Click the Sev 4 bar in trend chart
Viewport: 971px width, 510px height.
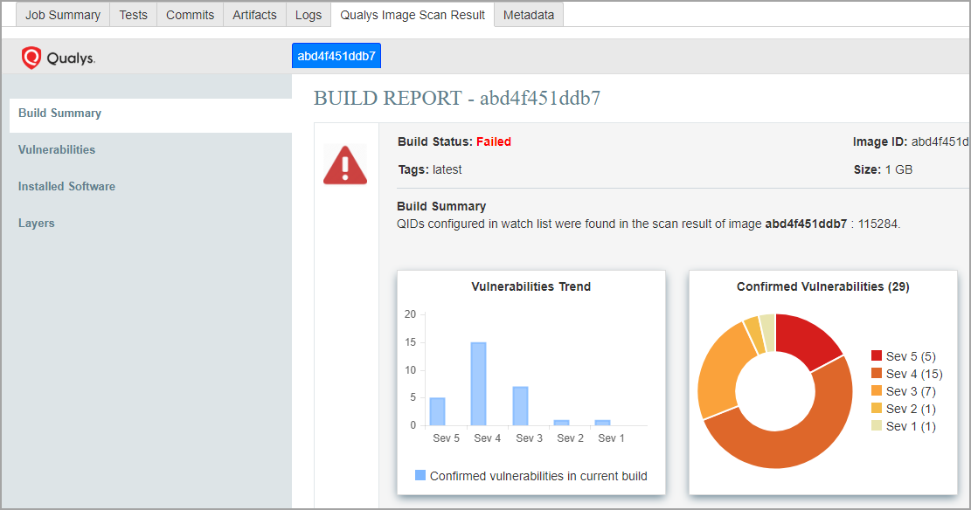pos(478,384)
